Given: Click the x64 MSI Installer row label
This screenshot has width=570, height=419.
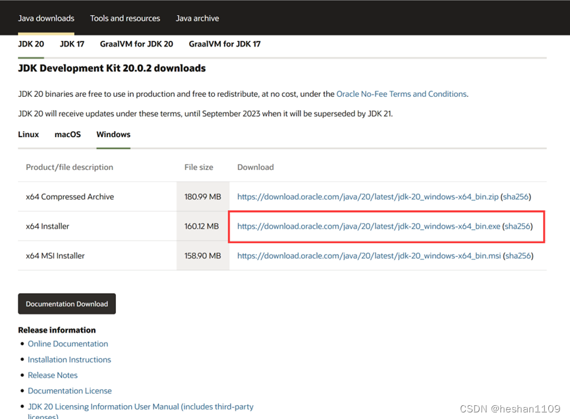Looking at the screenshot, I should pos(55,256).
